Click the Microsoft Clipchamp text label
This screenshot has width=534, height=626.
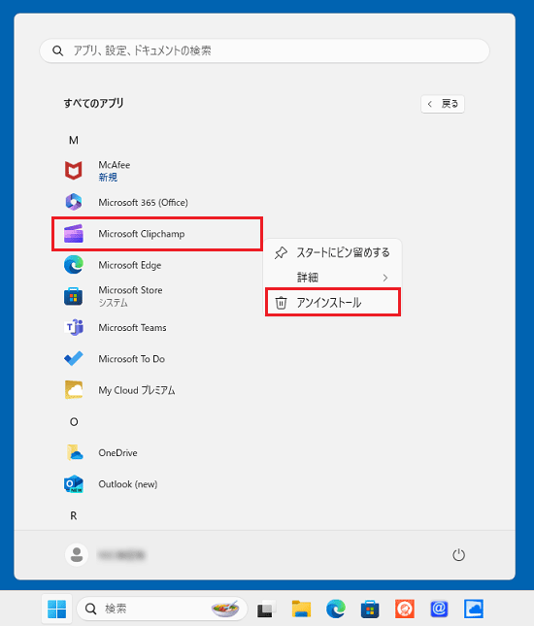pos(142,234)
